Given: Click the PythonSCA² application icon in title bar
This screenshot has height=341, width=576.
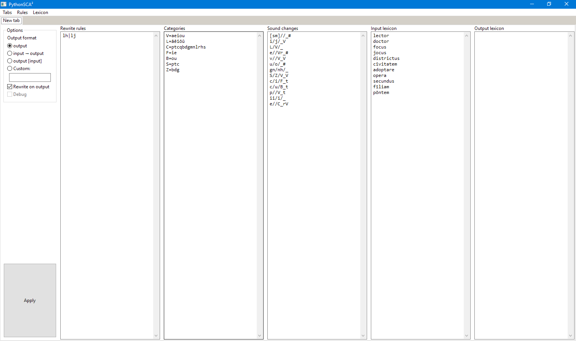Looking at the screenshot, I should click(4, 4).
